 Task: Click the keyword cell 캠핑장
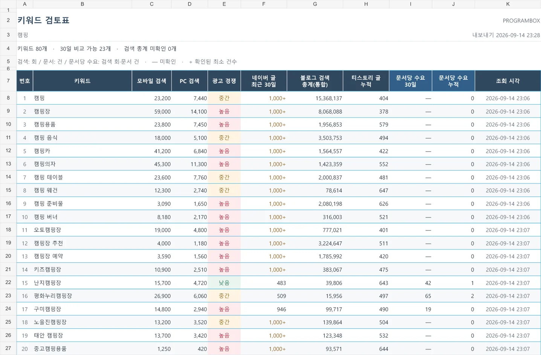point(83,111)
